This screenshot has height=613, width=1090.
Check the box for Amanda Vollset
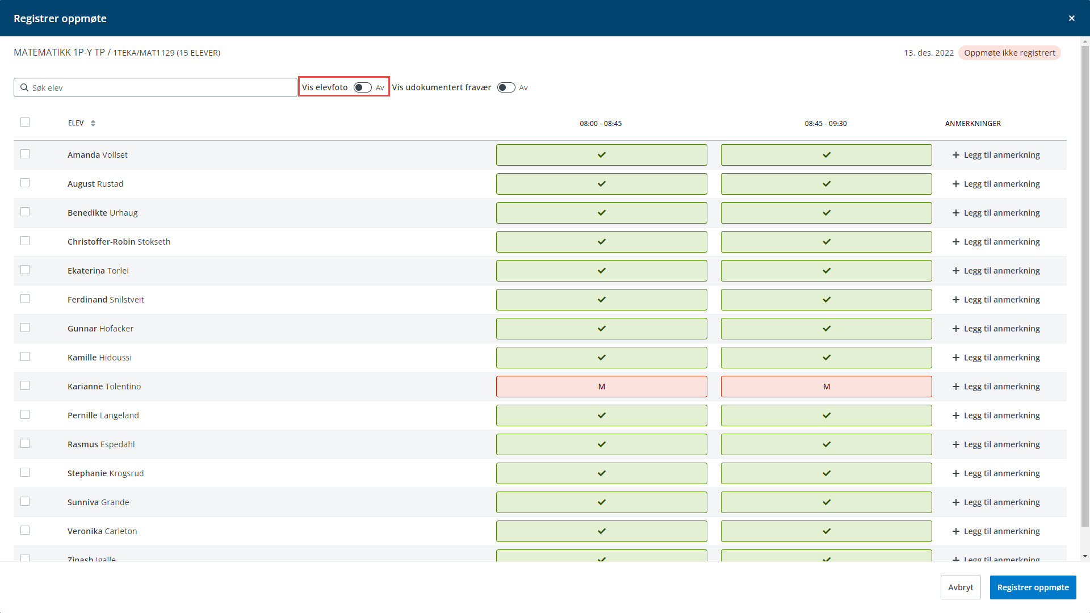click(25, 154)
